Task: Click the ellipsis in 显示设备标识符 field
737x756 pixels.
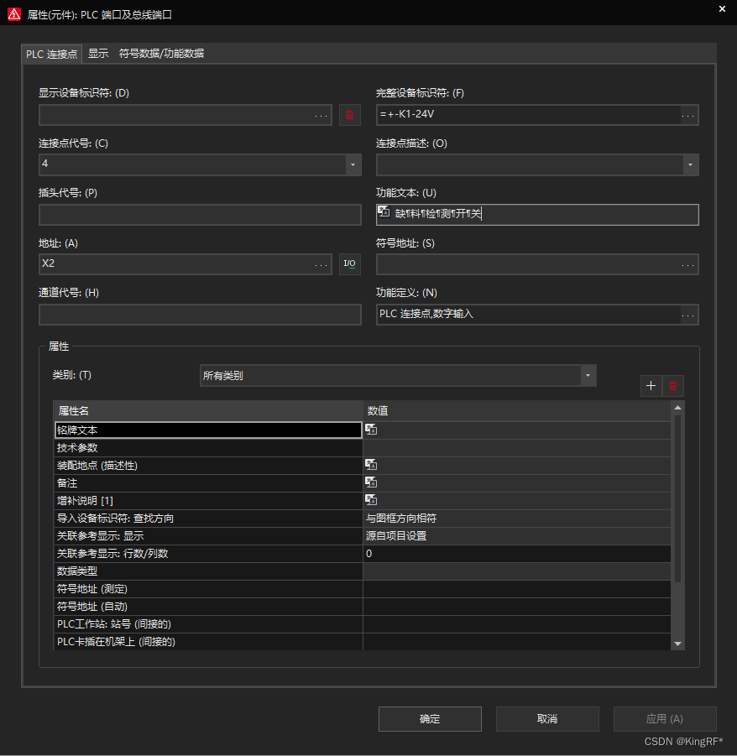Action: (x=321, y=116)
